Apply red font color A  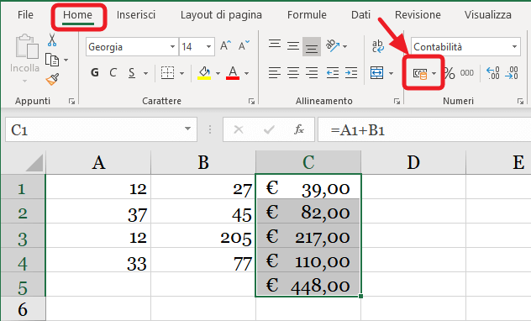[233, 73]
